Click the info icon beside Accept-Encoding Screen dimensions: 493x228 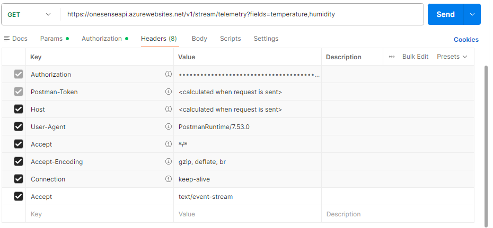pos(169,161)
